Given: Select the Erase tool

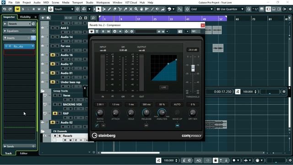Looking at the screenshot, I should tap(115, 9).
